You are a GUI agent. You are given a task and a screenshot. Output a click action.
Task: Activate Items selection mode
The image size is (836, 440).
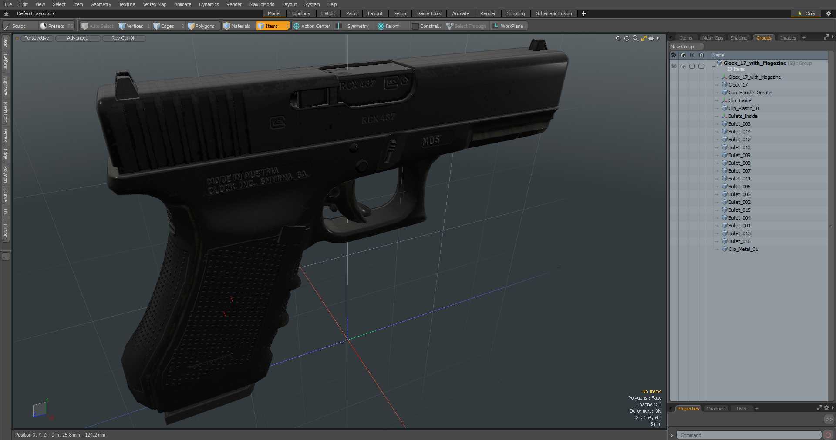pos(273,26)
